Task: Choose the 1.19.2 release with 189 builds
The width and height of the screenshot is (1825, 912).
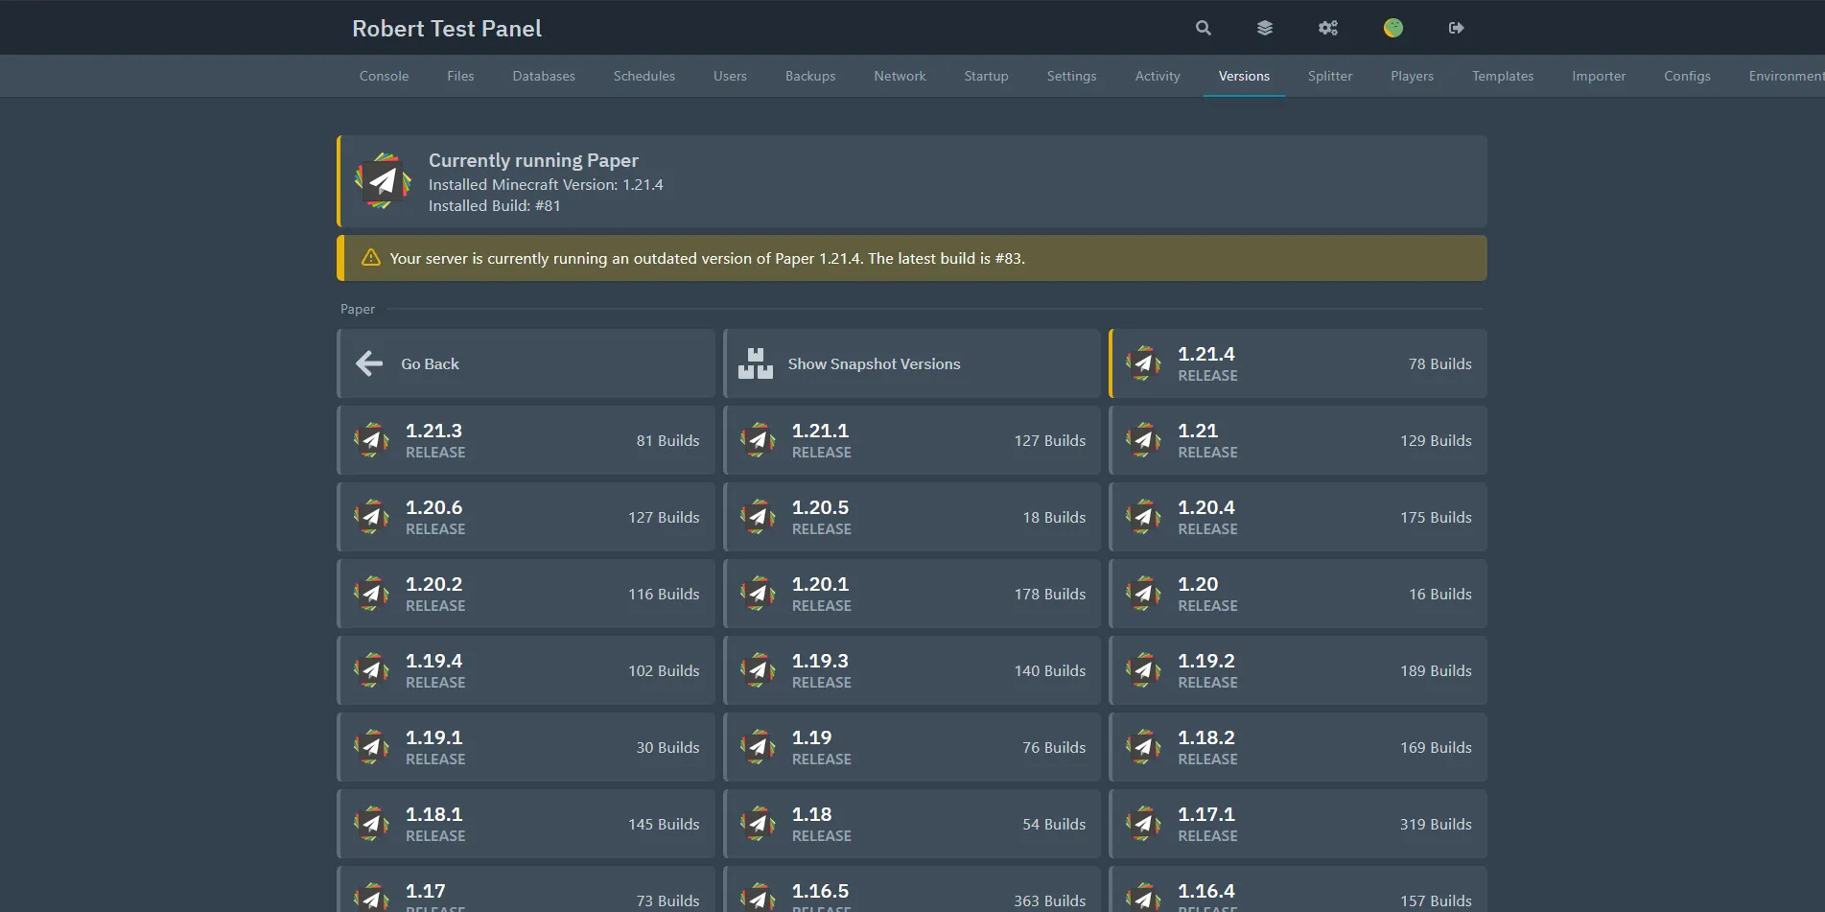Action: [1298, 670]
